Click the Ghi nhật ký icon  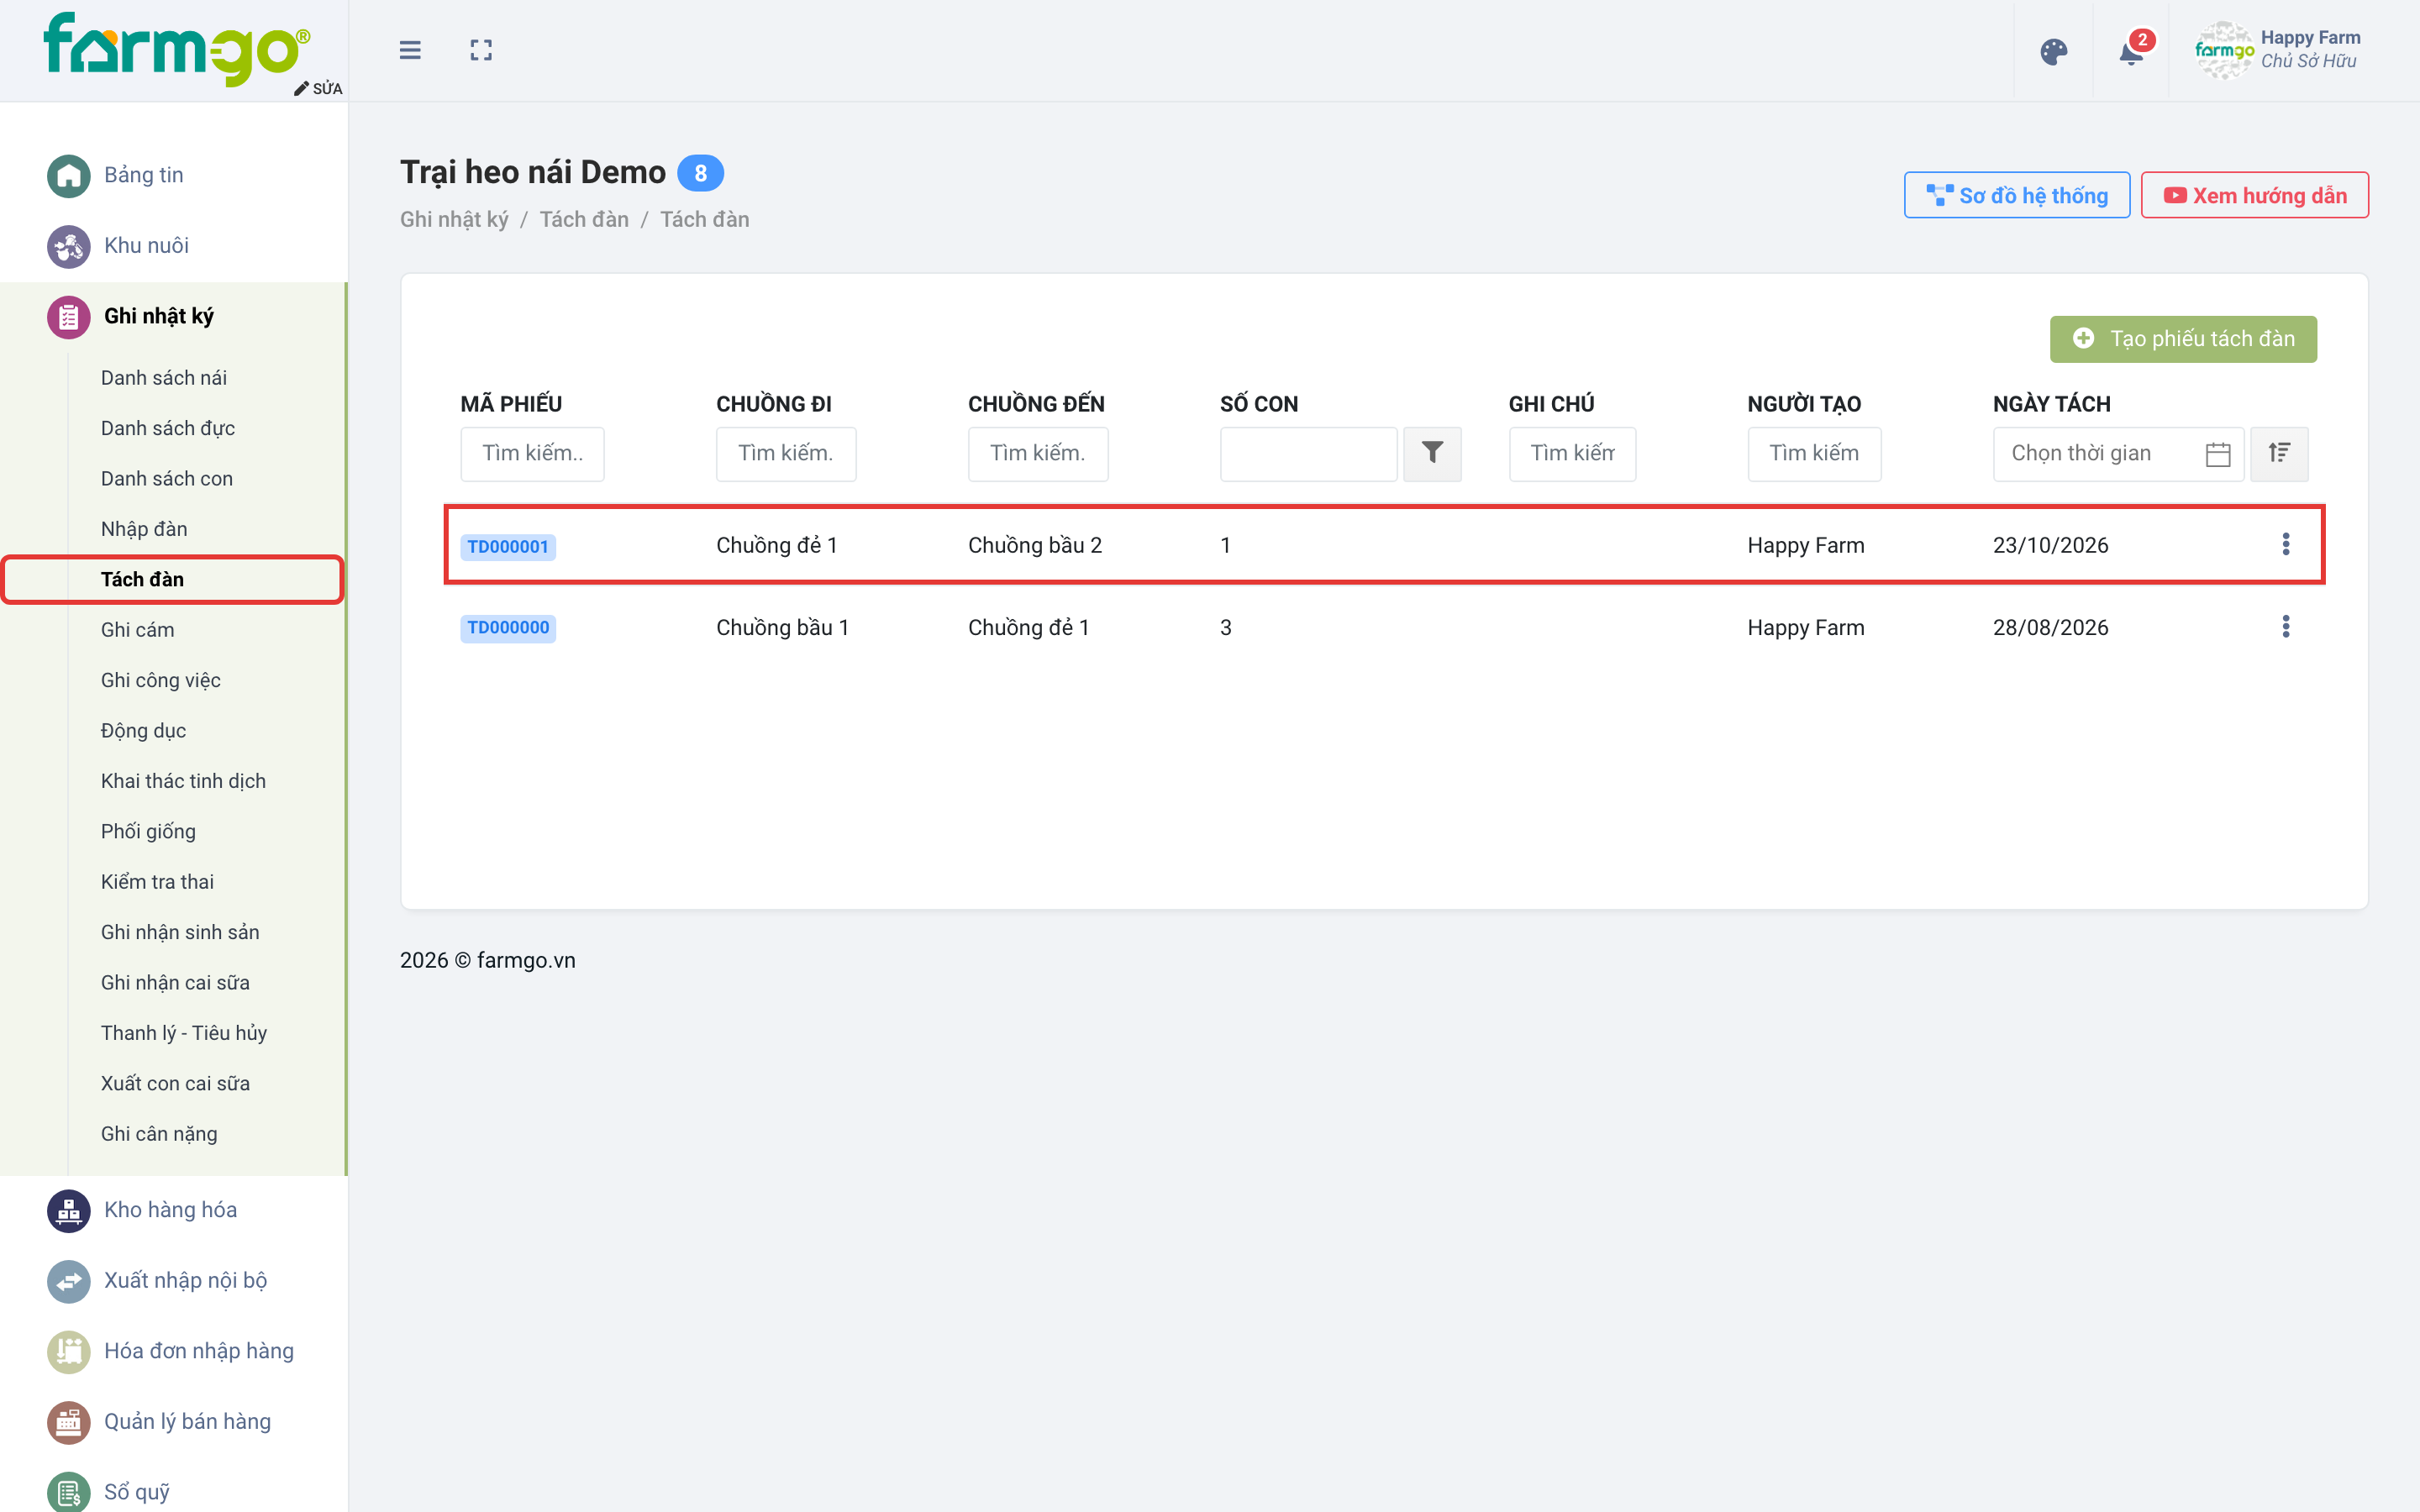point(69,317)
